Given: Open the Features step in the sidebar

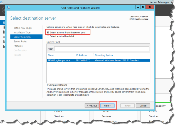Looking at the screenshot, I should point(18,46).
